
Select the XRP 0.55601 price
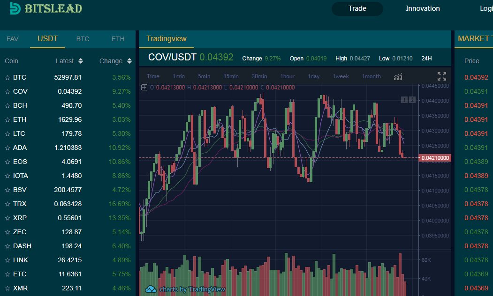click(x=70, y=218)
